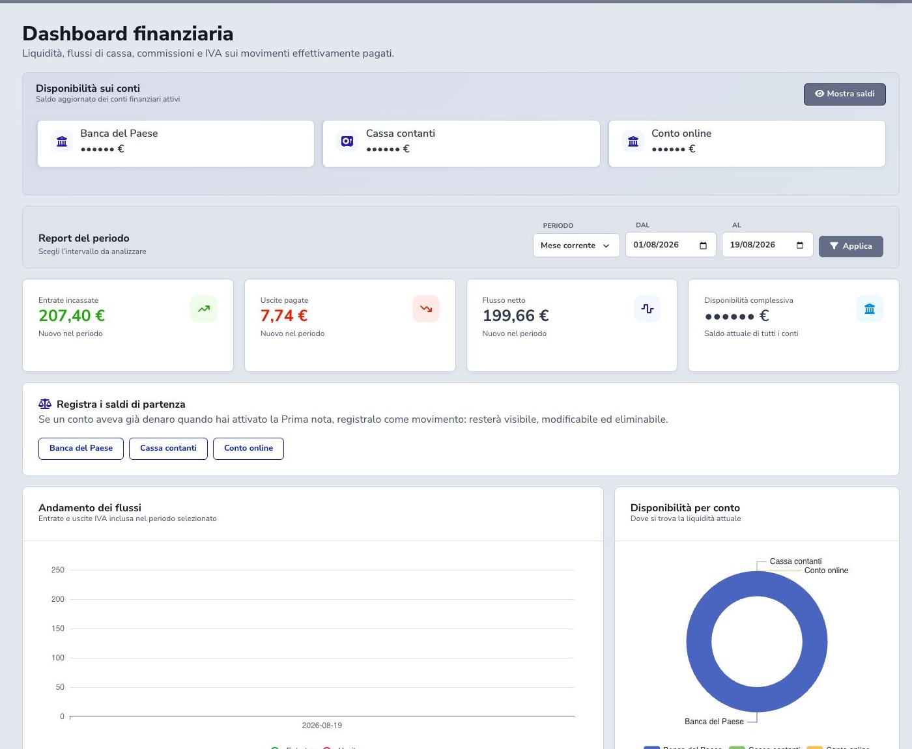Screen dimensions: 912x749
Task: Click the hidden Disponibilità complessiva balance dots
Action: (737, 316)
